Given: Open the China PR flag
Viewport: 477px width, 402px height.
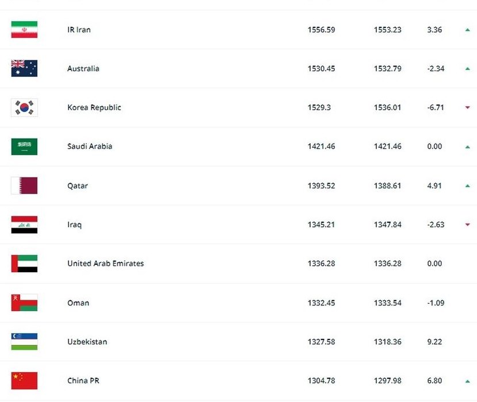Looking at the screenshot, I should click(24, 381).
